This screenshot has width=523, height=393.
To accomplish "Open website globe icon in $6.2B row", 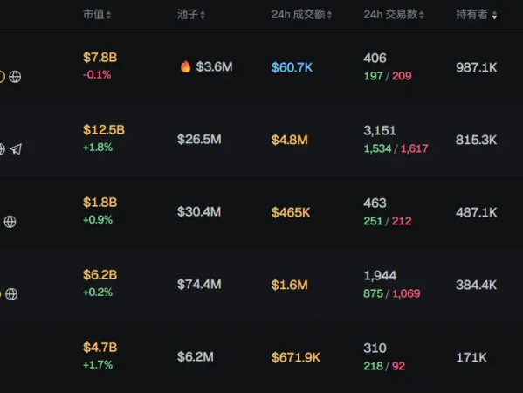I will coord(11,294).
